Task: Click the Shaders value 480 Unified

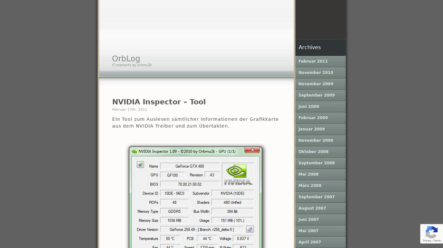Action: (233, 202)
